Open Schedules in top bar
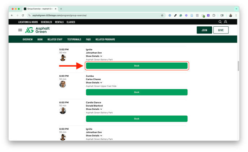Viewport: 248px width, 152px height. (x=46, y=22)
